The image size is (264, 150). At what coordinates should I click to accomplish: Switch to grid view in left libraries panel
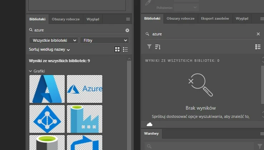click(117, 49)
